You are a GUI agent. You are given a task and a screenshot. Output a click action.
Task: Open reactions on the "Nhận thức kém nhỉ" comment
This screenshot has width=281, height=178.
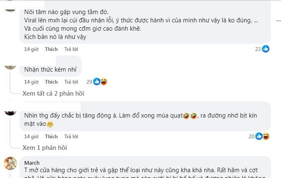tap(100, 82)
